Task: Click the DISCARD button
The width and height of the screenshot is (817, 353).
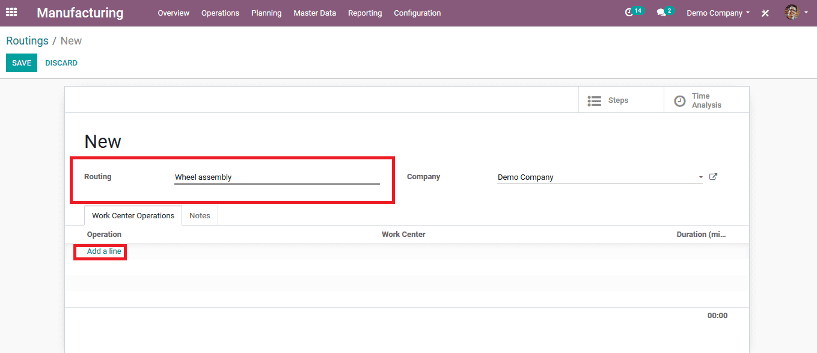Action: (61, 63)
